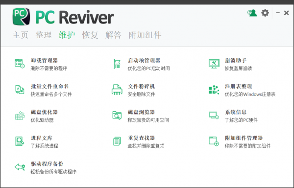Click the Driver Backup arrow icon

pyautogui.click(x=20, y=167)
